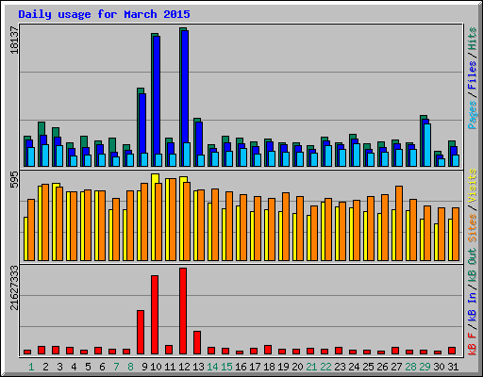The image size is (483, 377).
Task: Click the cyan pages bar on day 29
Action: 427,145
